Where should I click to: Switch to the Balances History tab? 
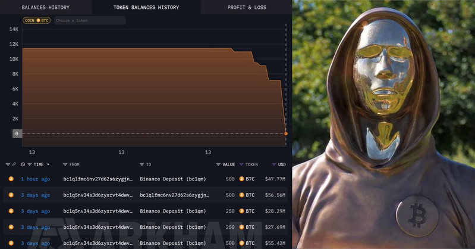point(45,8)
